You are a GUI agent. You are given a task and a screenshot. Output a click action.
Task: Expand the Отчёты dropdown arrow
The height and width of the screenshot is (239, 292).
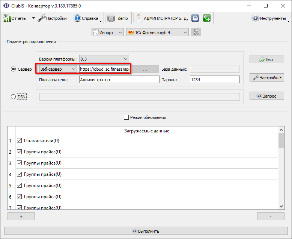(x=33, y=18)
